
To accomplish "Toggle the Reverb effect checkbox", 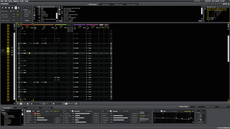I will click(73, 111).
